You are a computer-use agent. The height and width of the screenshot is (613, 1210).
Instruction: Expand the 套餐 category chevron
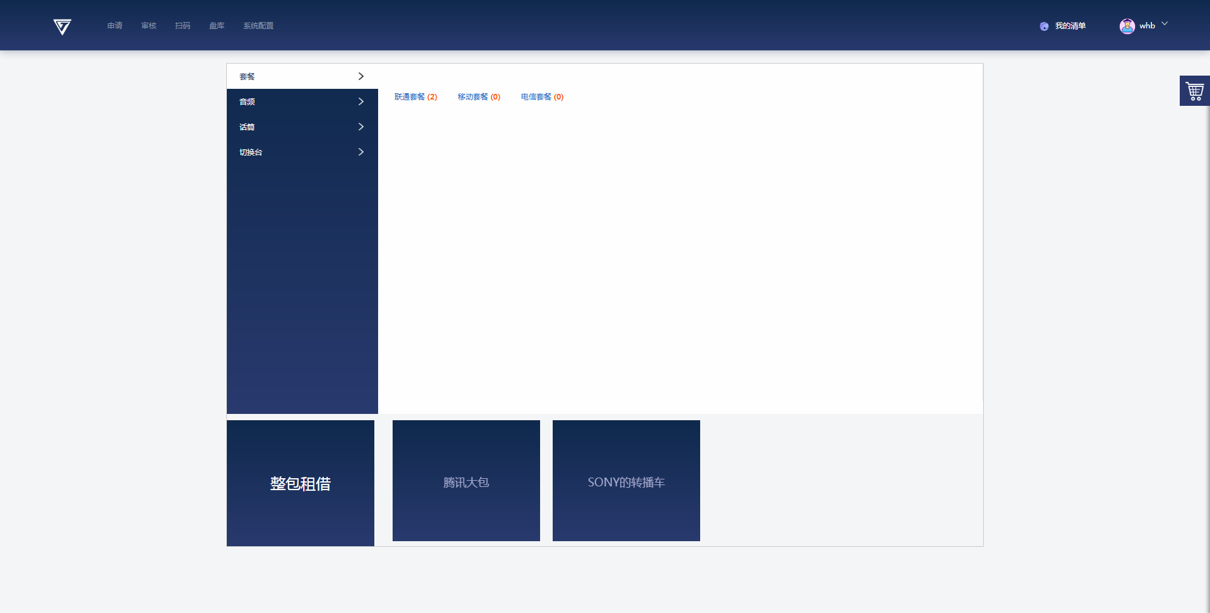click(x=361, y=76)
